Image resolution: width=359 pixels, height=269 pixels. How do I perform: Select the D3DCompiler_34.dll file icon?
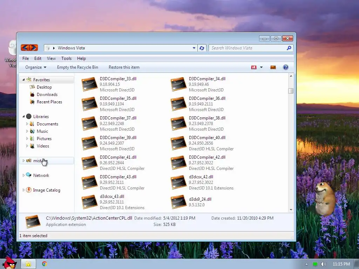point(178,84)
